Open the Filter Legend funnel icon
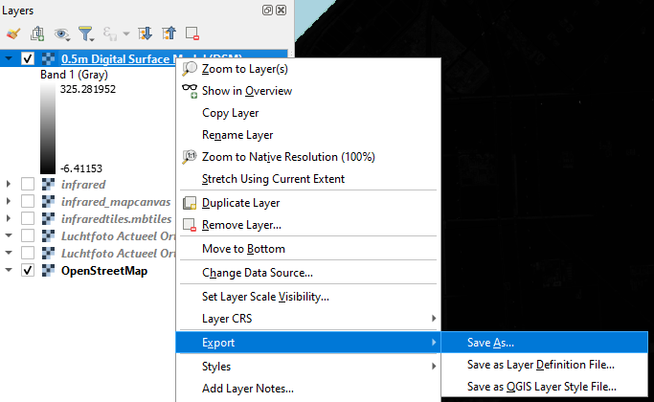654x402 pixels. pos(86,33)
